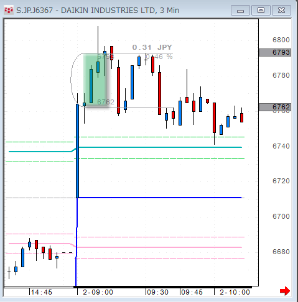Click the green shaded measurement box
298x302 pixels.
95,80
